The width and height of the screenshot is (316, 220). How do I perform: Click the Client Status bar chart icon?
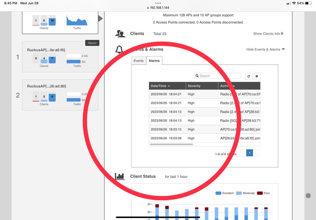pyautogui.click(x=120, y=176)
